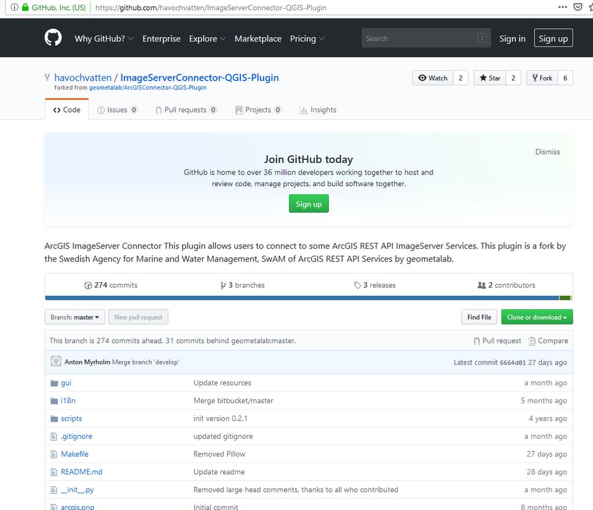Click the Pocket save icon
The height and width of the screenshot is (510, 593).
[578, 7]
